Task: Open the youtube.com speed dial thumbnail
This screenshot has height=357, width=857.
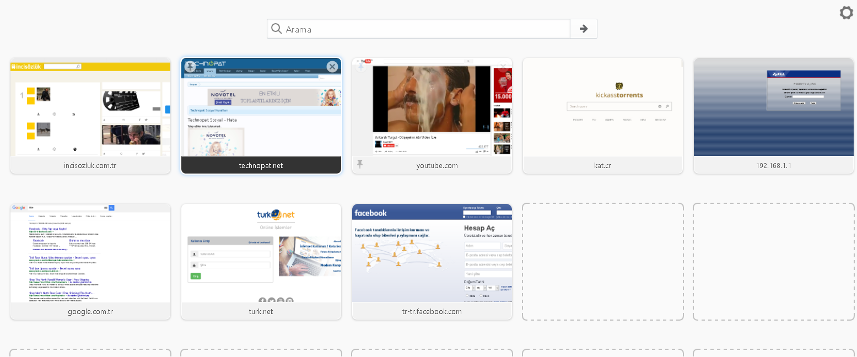Action: [432, 107]
